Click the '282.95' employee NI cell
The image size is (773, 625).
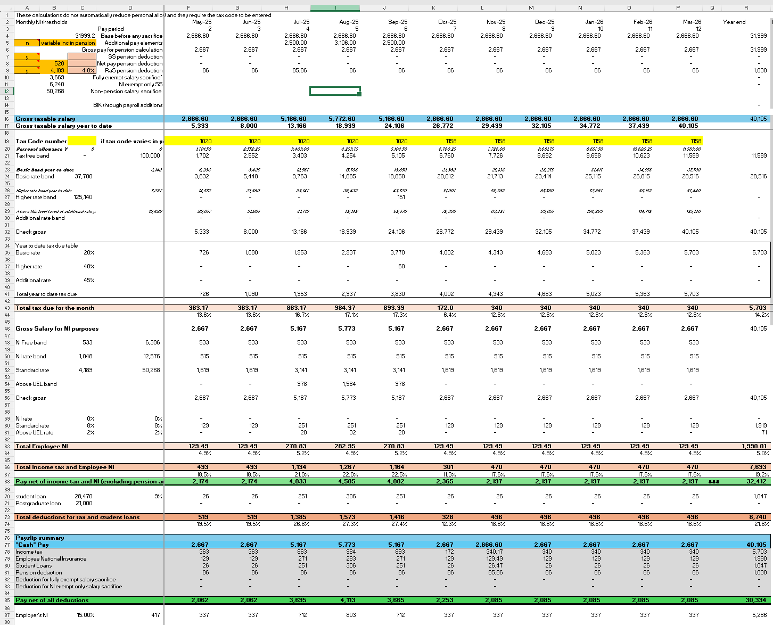point(345,446)
